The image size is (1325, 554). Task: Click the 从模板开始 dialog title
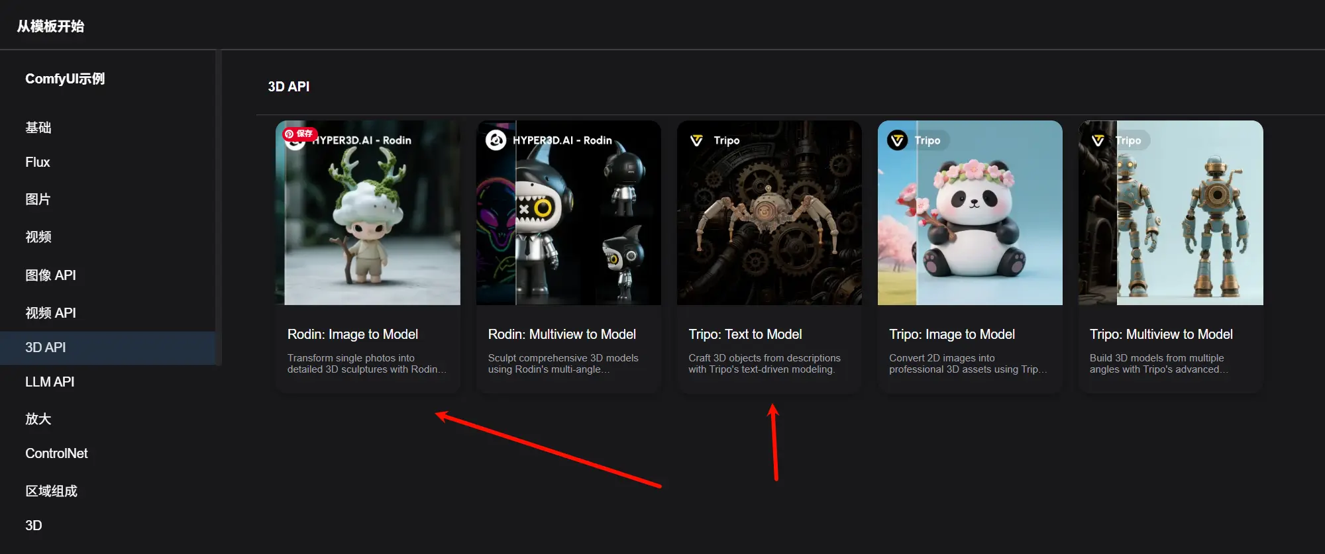point(50,26)
